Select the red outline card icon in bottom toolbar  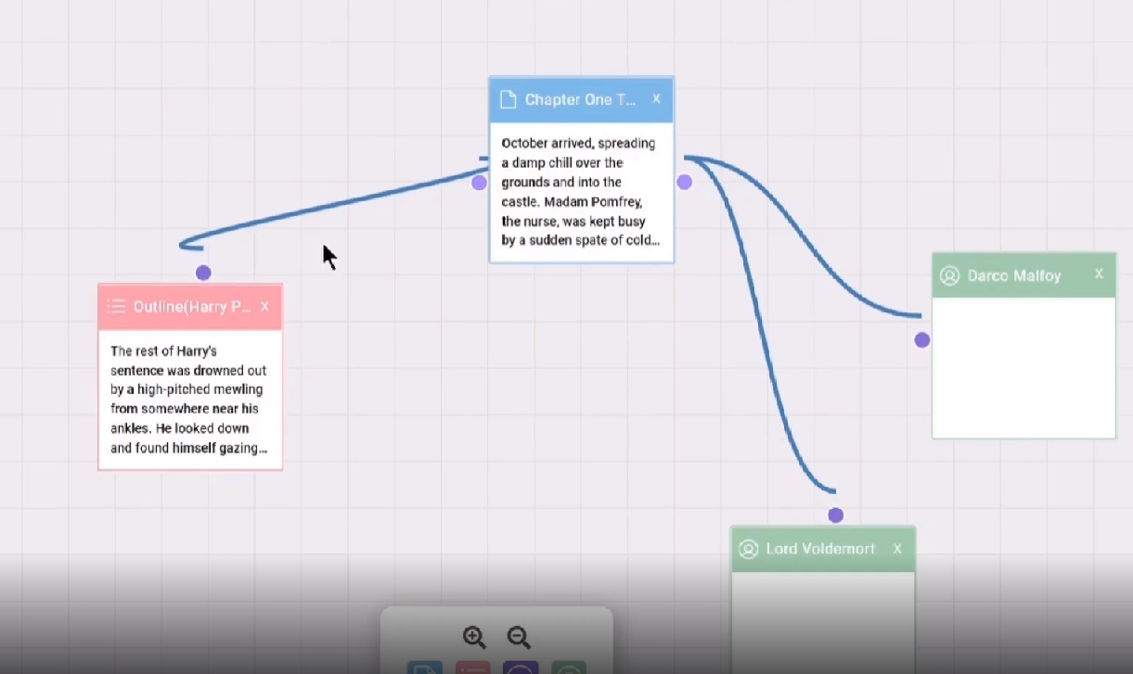pos(473,668)
